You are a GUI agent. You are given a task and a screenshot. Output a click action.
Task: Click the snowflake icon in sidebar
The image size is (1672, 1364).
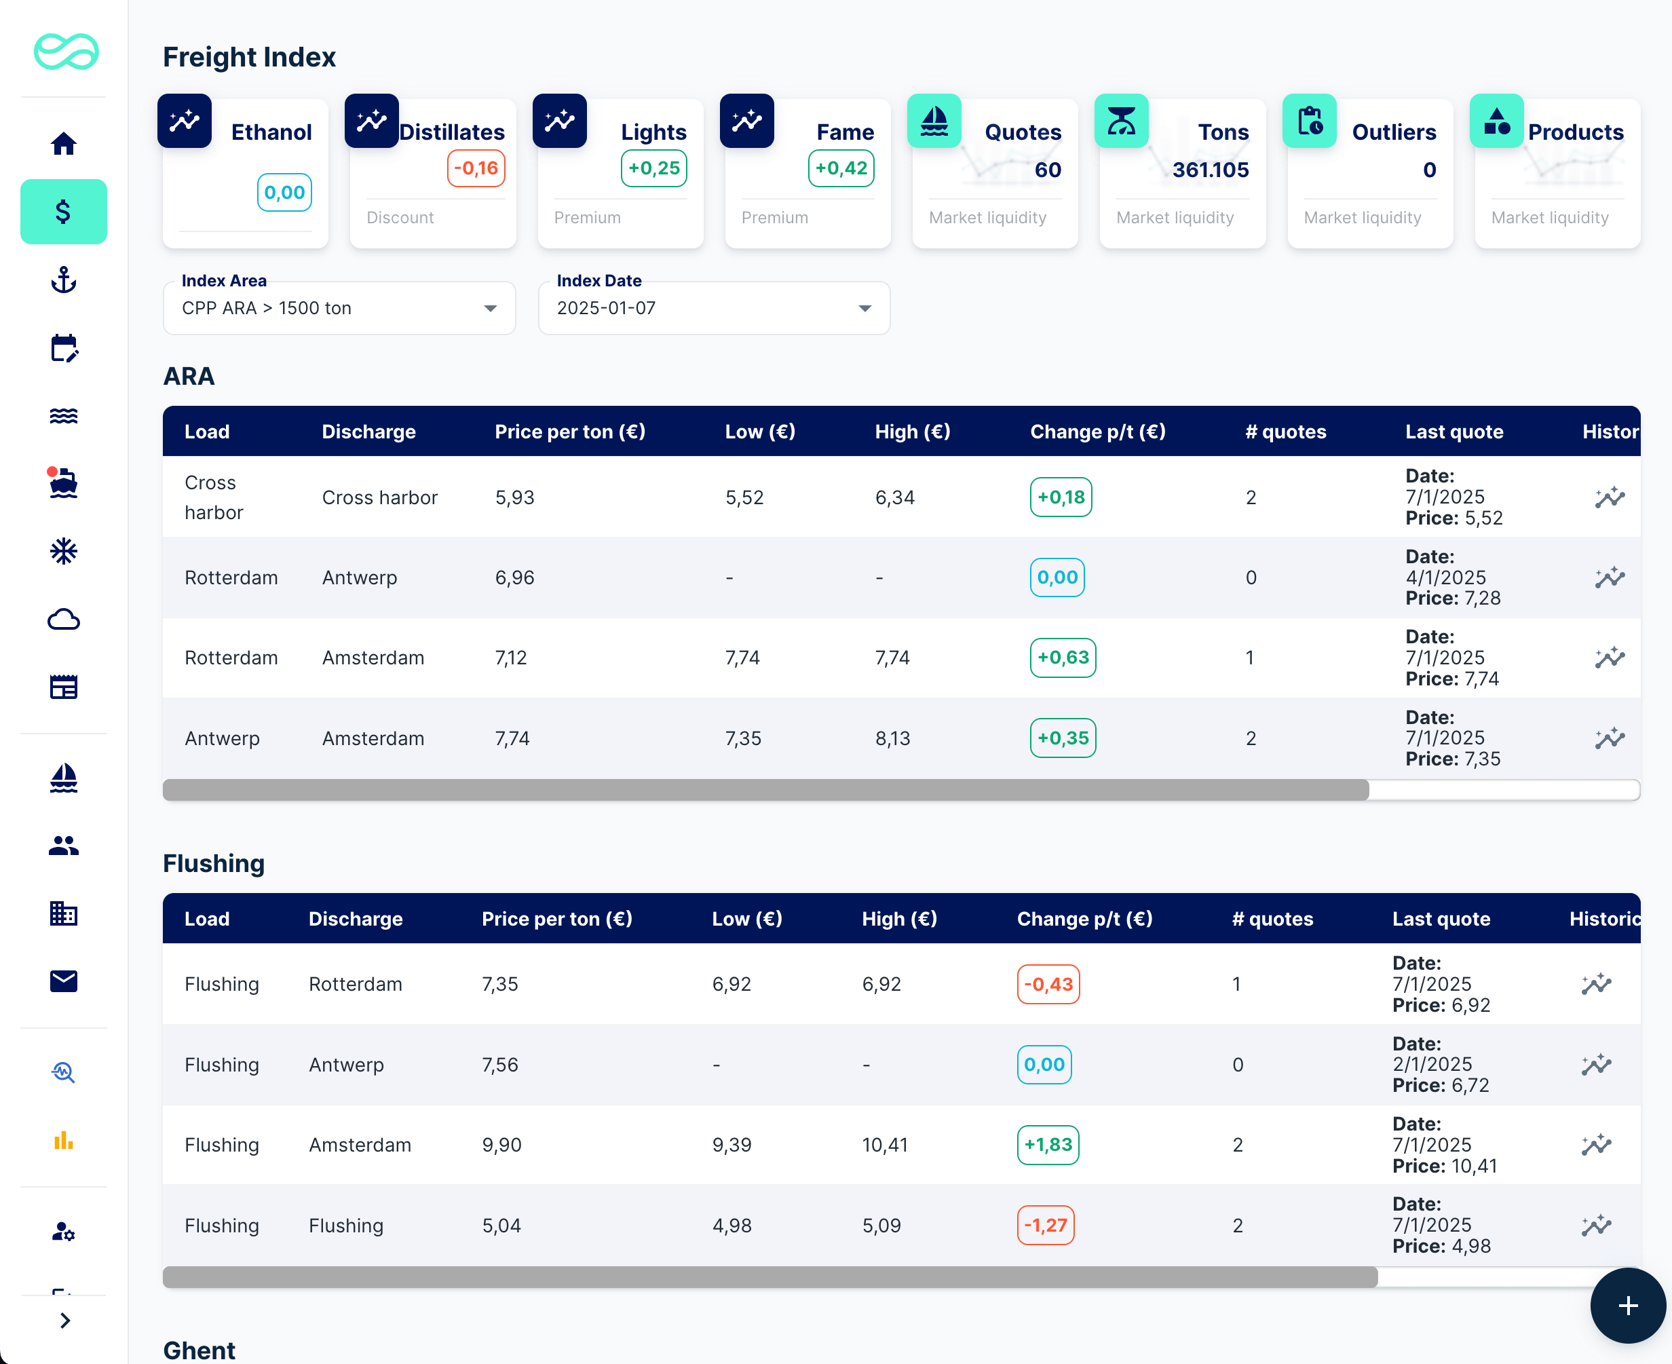point(64,552)
